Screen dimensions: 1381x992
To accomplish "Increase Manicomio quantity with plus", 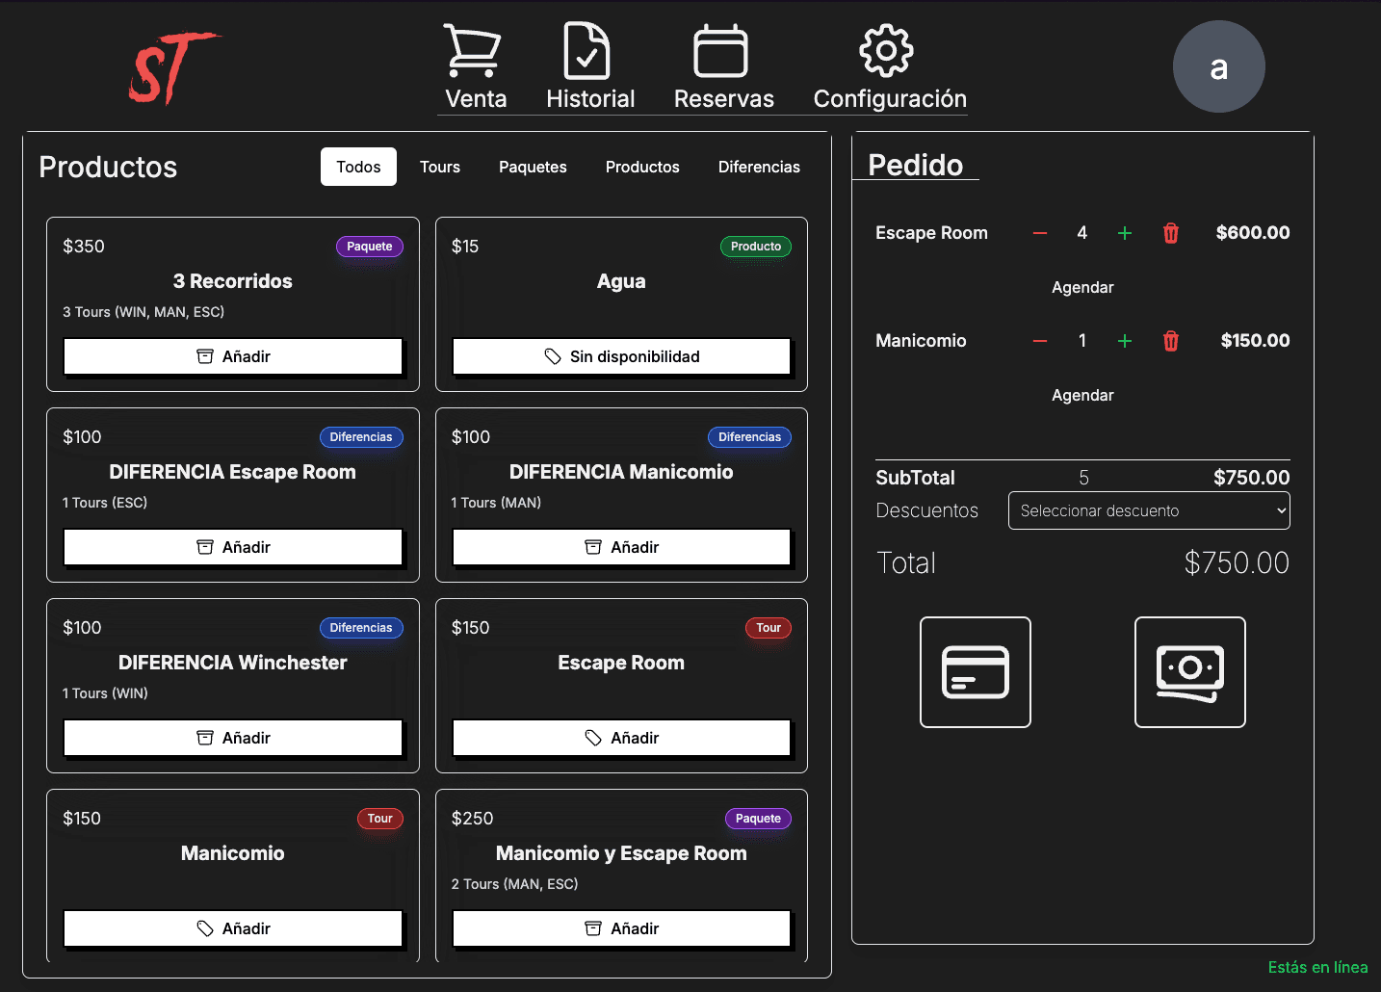I will [x=1124, y=340].
